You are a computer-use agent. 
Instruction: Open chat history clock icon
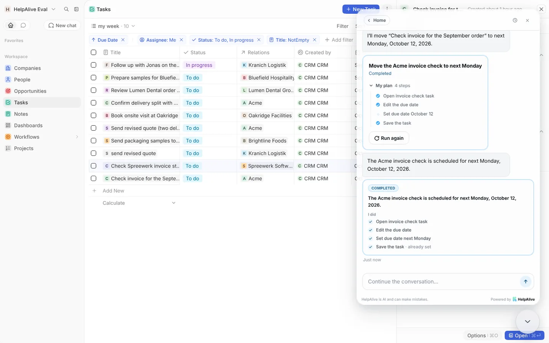(515, 20)
